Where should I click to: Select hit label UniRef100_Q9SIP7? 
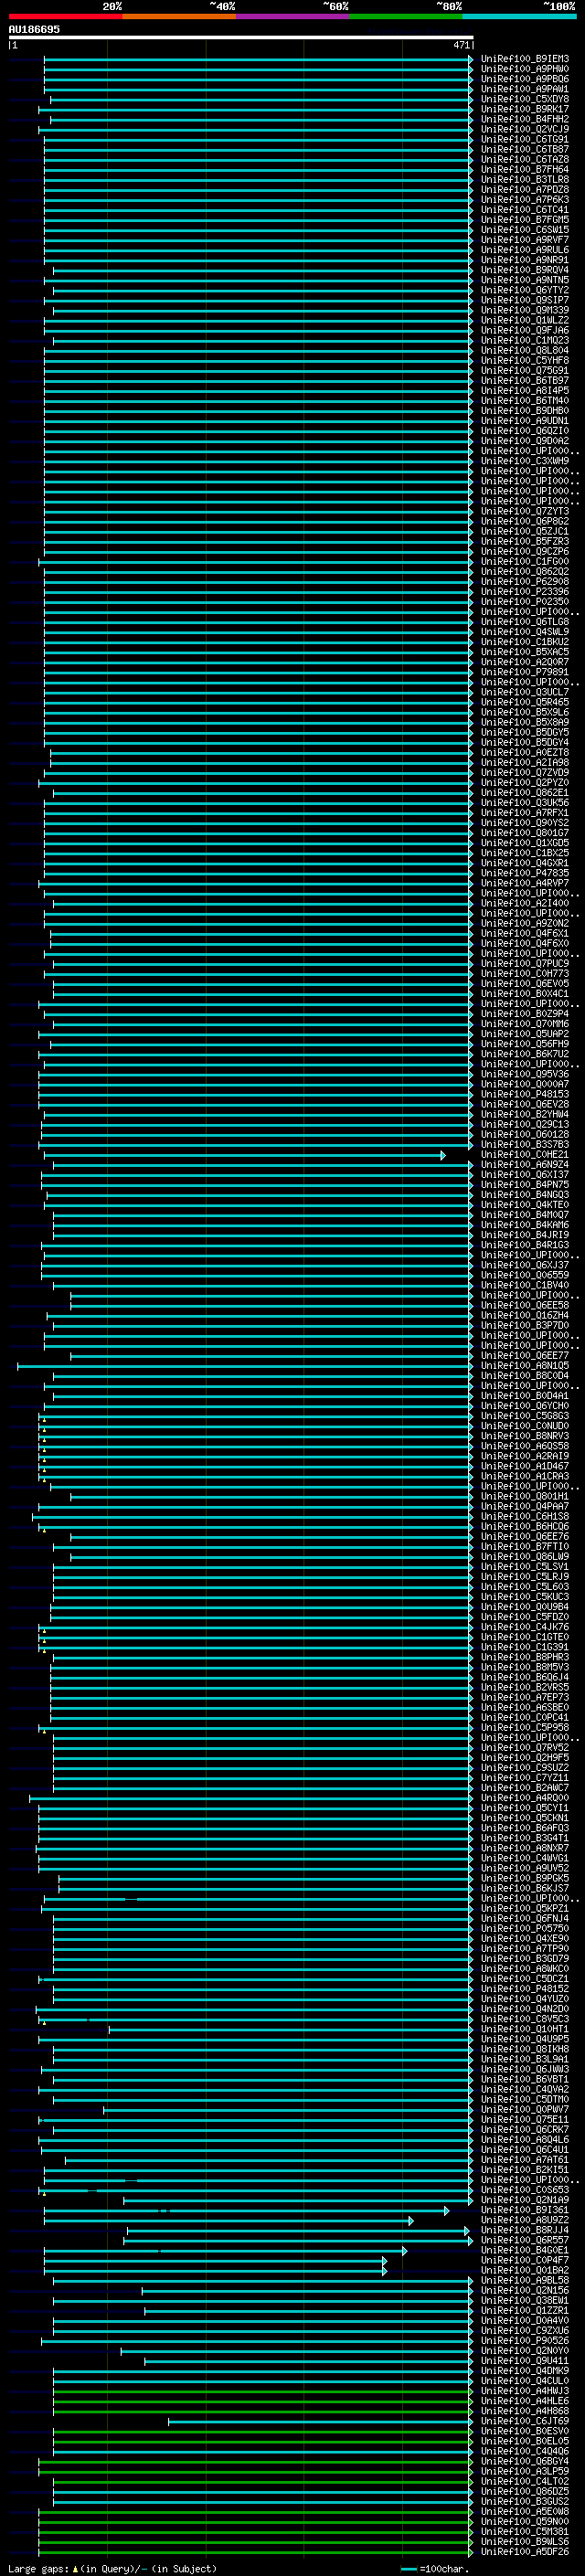[x=525, y=300]
